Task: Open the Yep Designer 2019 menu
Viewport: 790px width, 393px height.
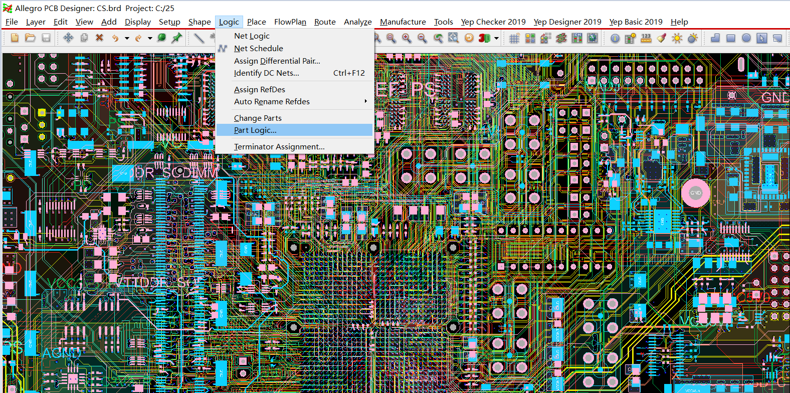Action: pyautogui.click(x=567, y=22)
